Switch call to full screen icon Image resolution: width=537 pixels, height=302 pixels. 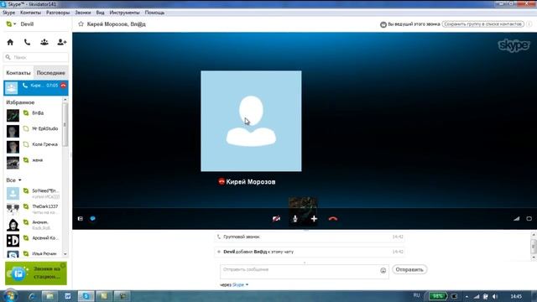point(529,218)
